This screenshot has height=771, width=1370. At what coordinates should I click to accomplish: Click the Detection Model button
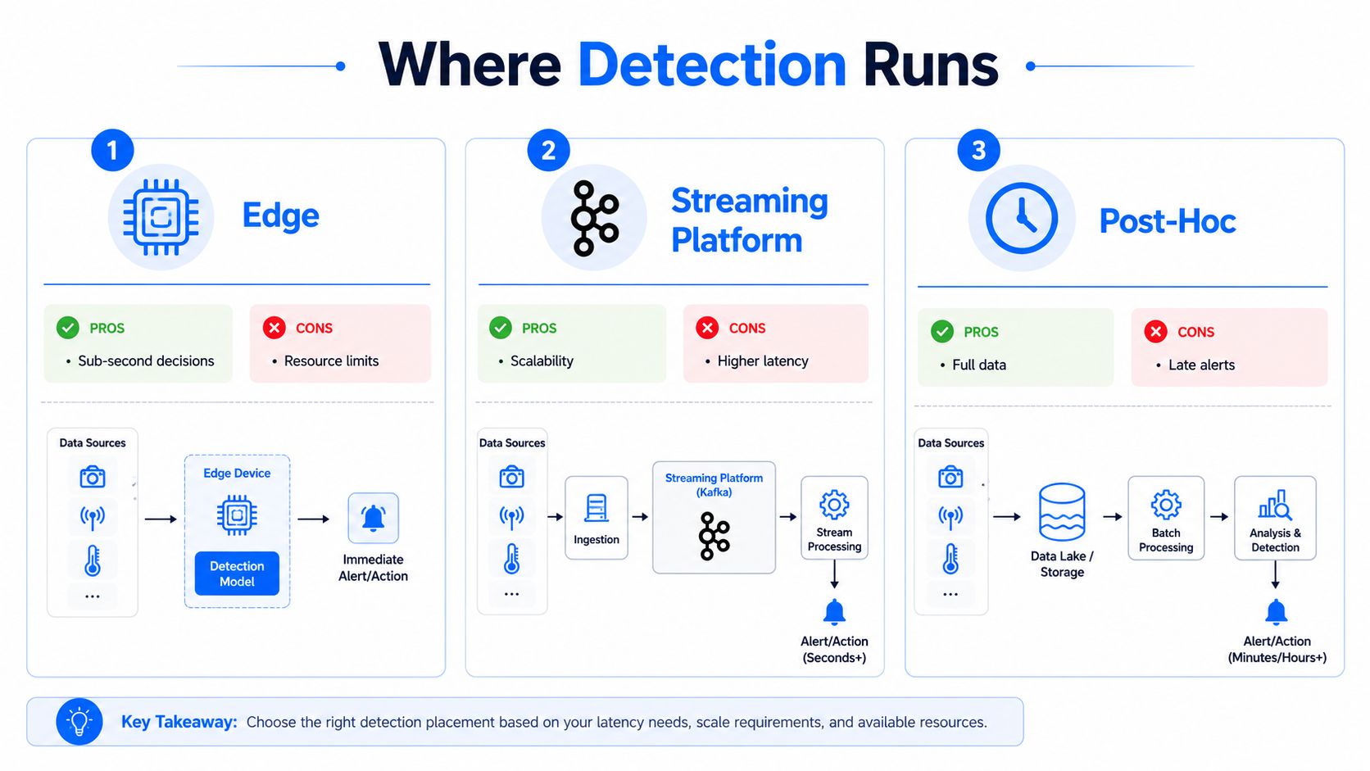tap(237, 574)
